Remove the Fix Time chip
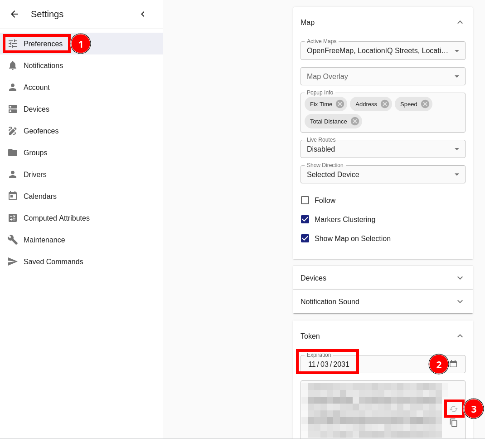 [x=340, y=104]
